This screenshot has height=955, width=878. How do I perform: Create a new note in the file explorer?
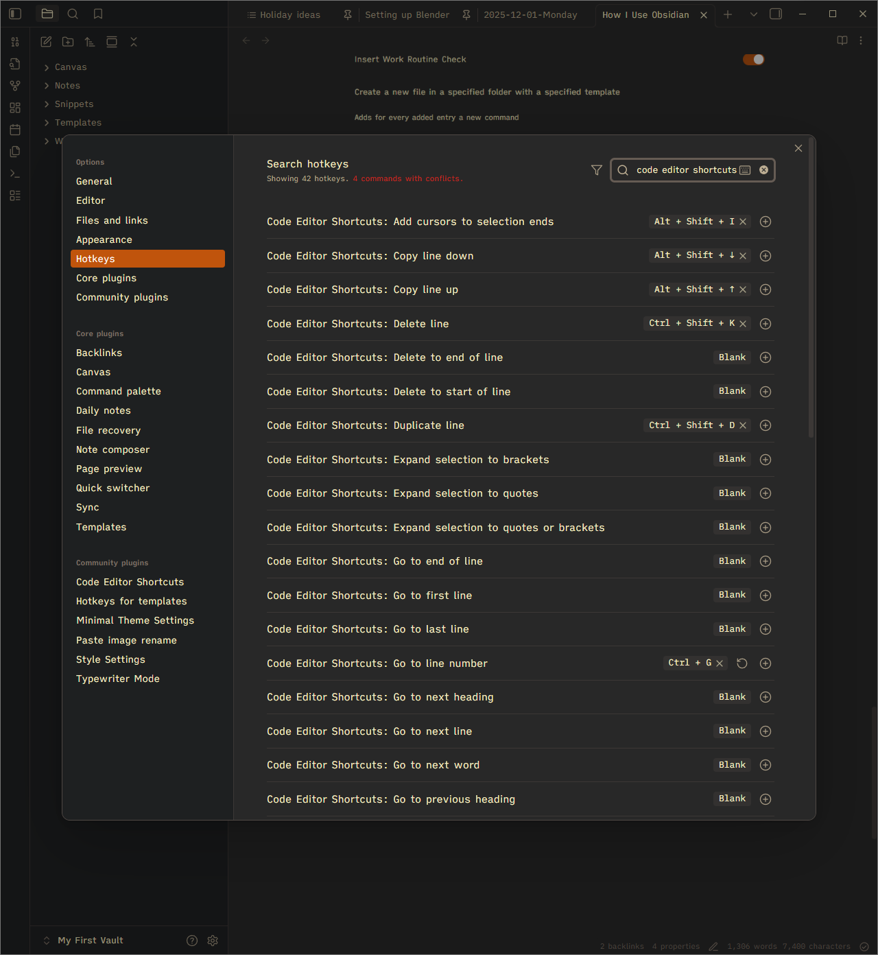point(45,41)
